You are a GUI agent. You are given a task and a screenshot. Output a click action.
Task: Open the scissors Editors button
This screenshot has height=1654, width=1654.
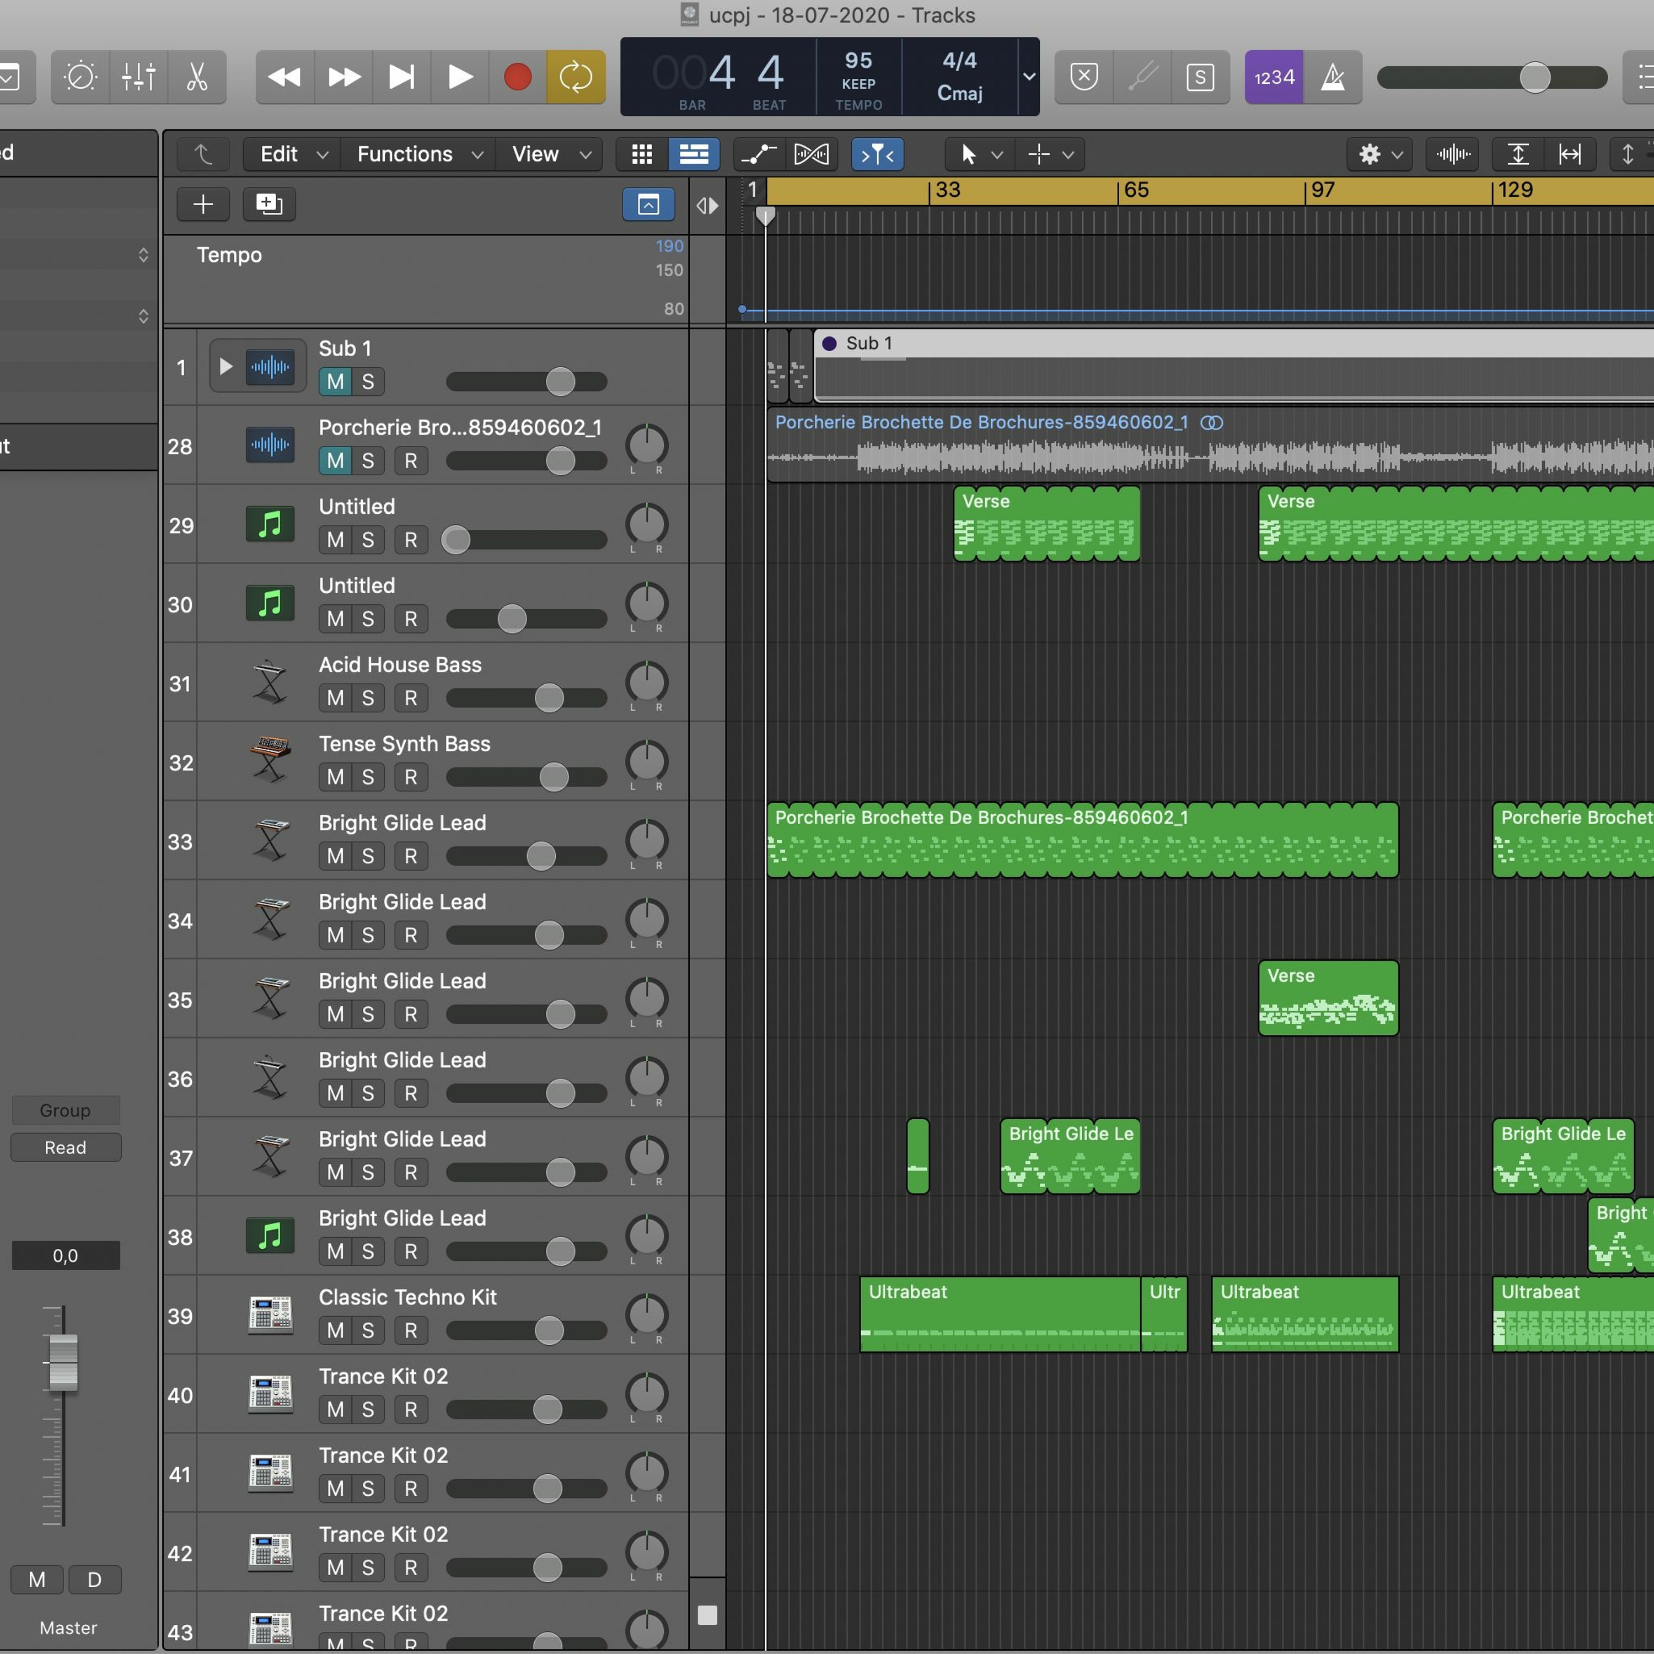tap(197, 78)
